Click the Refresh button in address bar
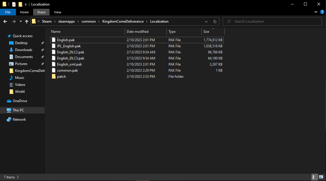The width and height of the screenshot is (326, 181). tap(215, 21)
